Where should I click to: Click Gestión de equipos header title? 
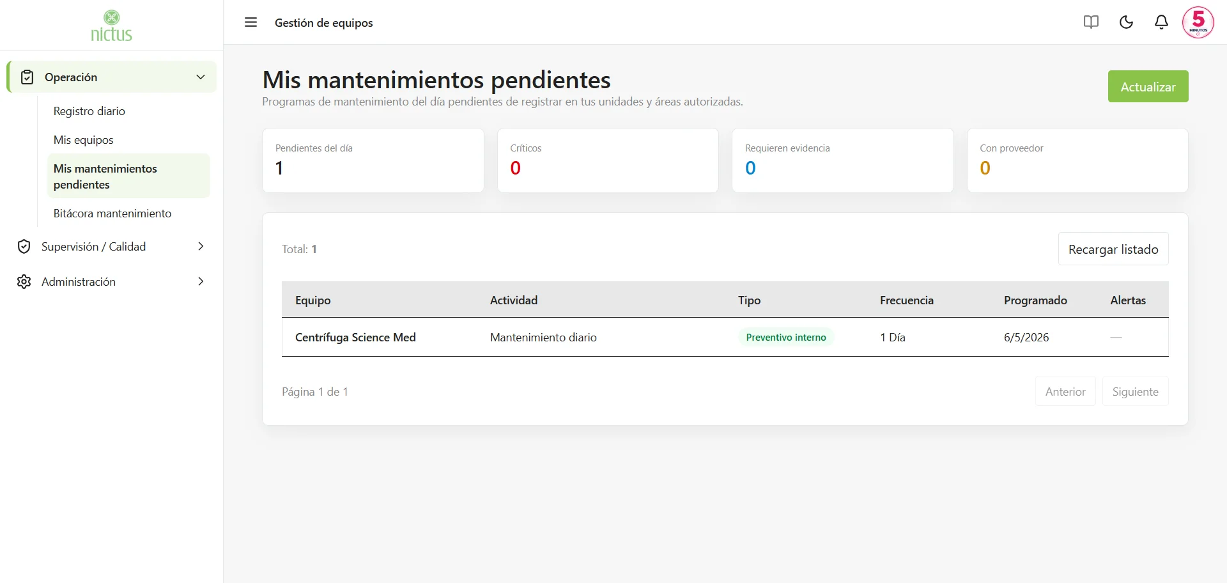pyautogui.click(x=324, y=23)
